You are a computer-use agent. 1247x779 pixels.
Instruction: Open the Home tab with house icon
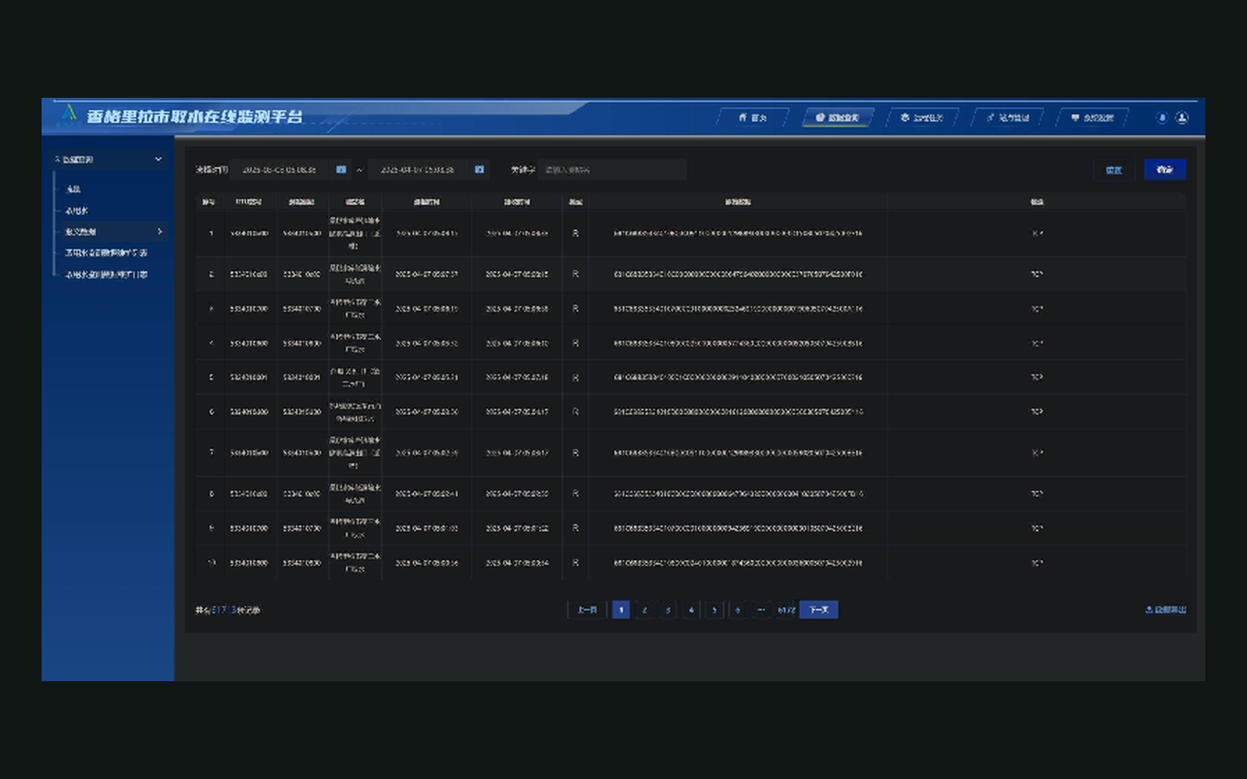pyautogui.click(x=753, y=118)
